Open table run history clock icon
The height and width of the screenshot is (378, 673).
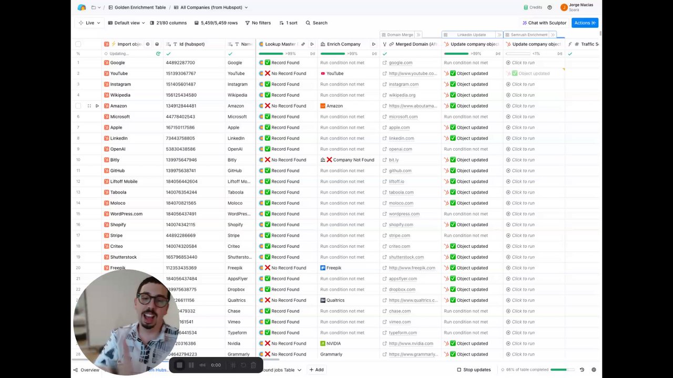582,370
